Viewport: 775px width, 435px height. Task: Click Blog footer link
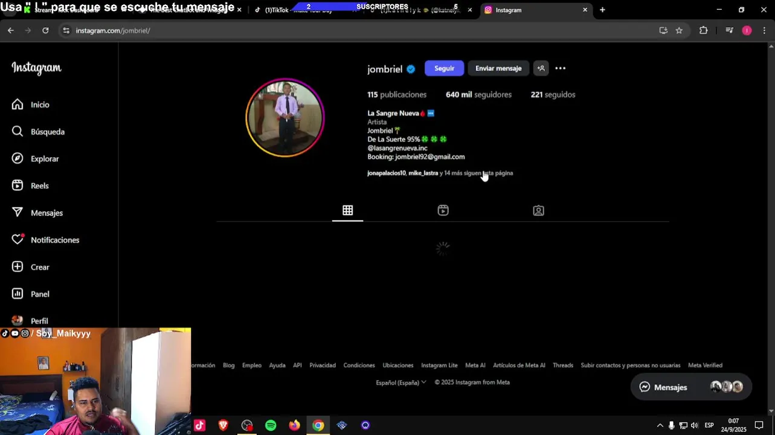(228, 366)
